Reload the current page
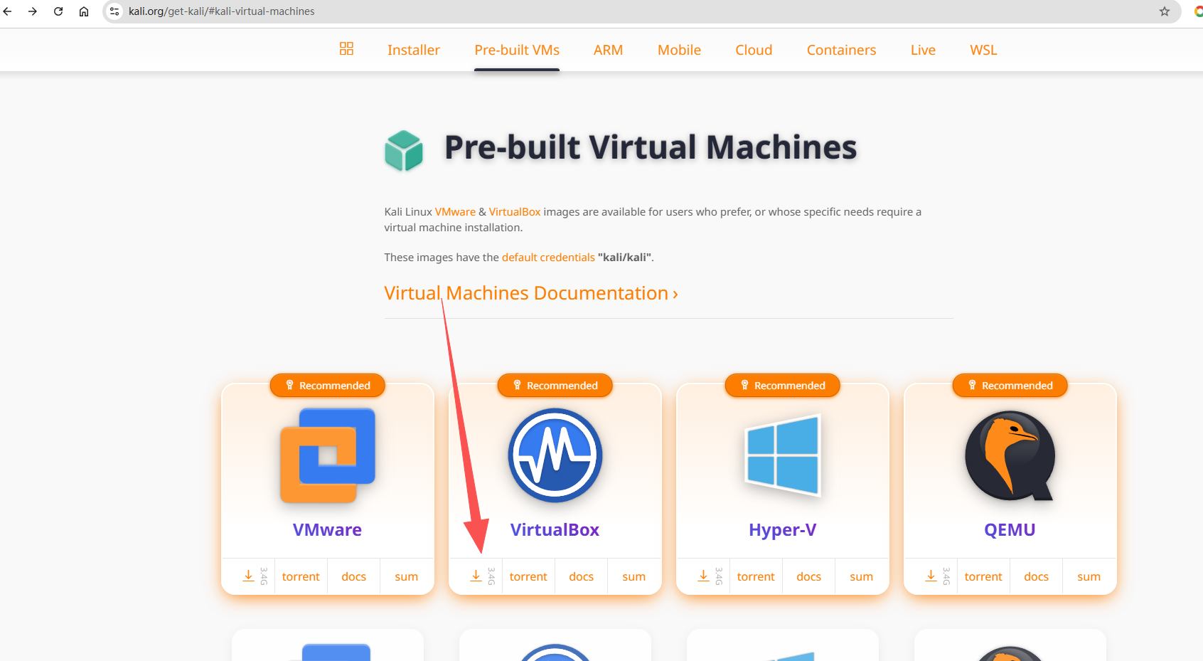Image resolution: width=1203 pixels, height=661 pixels. 58,11
